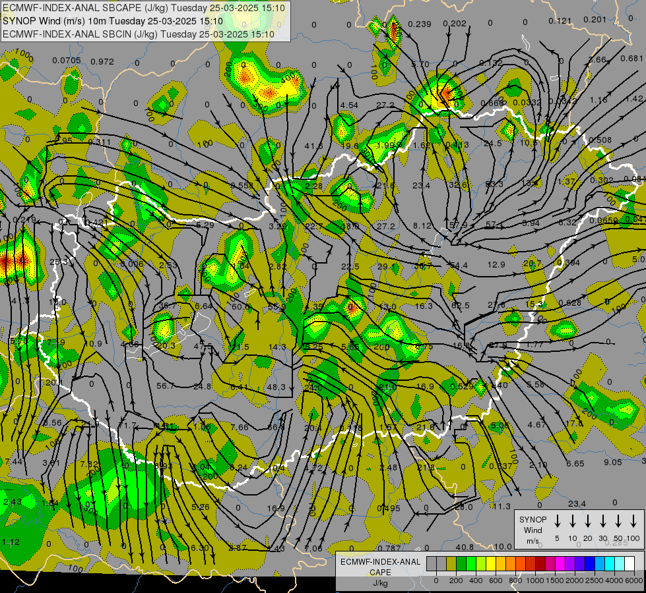Click the '62.5' value on the map
Image resolution: width=646 pixels, height=593 pixels.
click(x=460, y=305)
